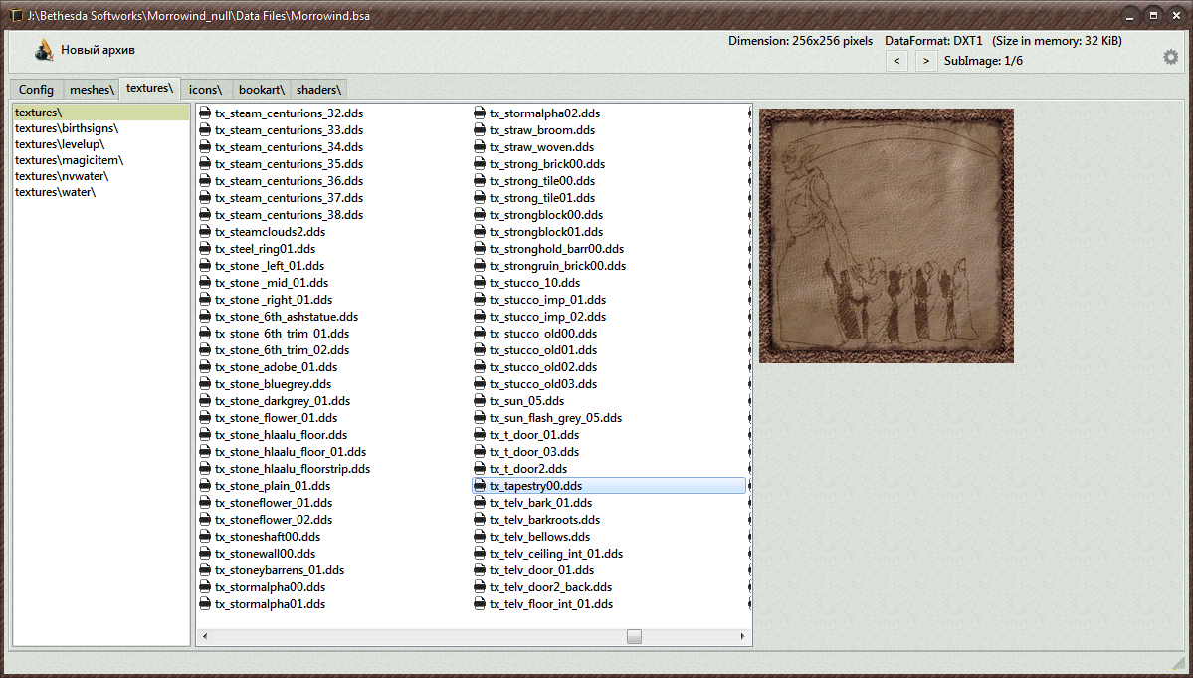The height and width of the screenshot is (678, 1193).
Task: Select textures\nvwater\ folder
Action: click(x=62, y=176)
